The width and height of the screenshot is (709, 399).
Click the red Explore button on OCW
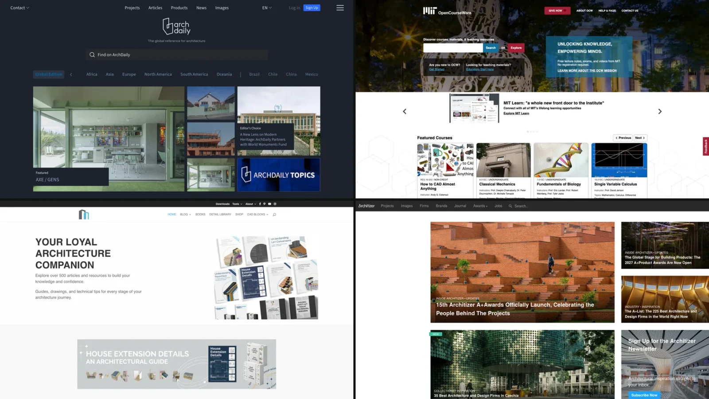pyautogui.click(x=516, y=48)
